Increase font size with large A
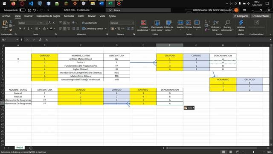This screenshot has height=154, width=273. coord(50,23)
